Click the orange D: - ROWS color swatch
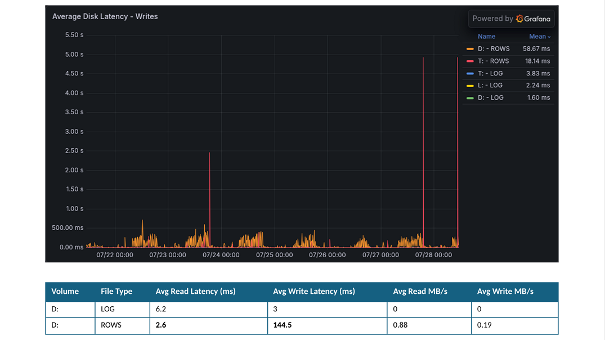Image resolution: width=605 pixels, height=340 pixels. (470, 49)
